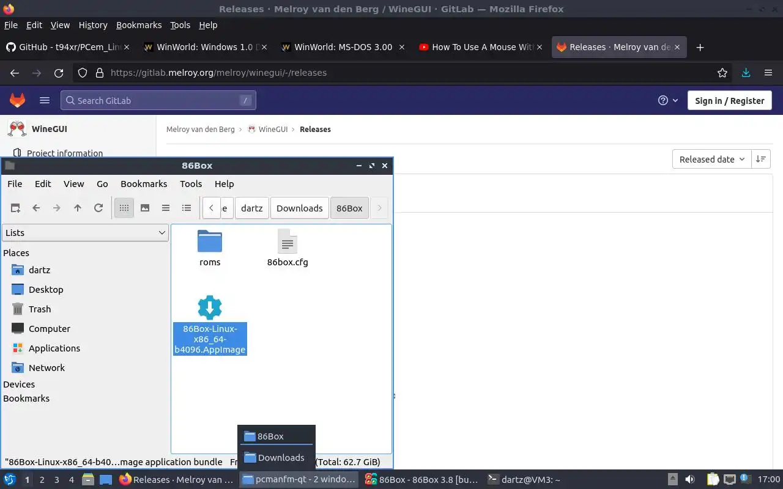This screenshot has width=783, height=489.
Task: Go to Downloads in the path bar
Action: [x=299, y=208]
